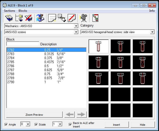The width and height of the screenshot is (159, 131).
Task: Select third screw thumbnail in top row
Action: click(142, 46)
